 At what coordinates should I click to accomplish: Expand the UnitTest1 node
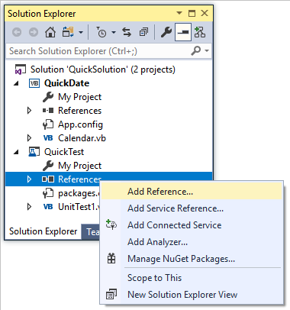click(x=29, y=207)
